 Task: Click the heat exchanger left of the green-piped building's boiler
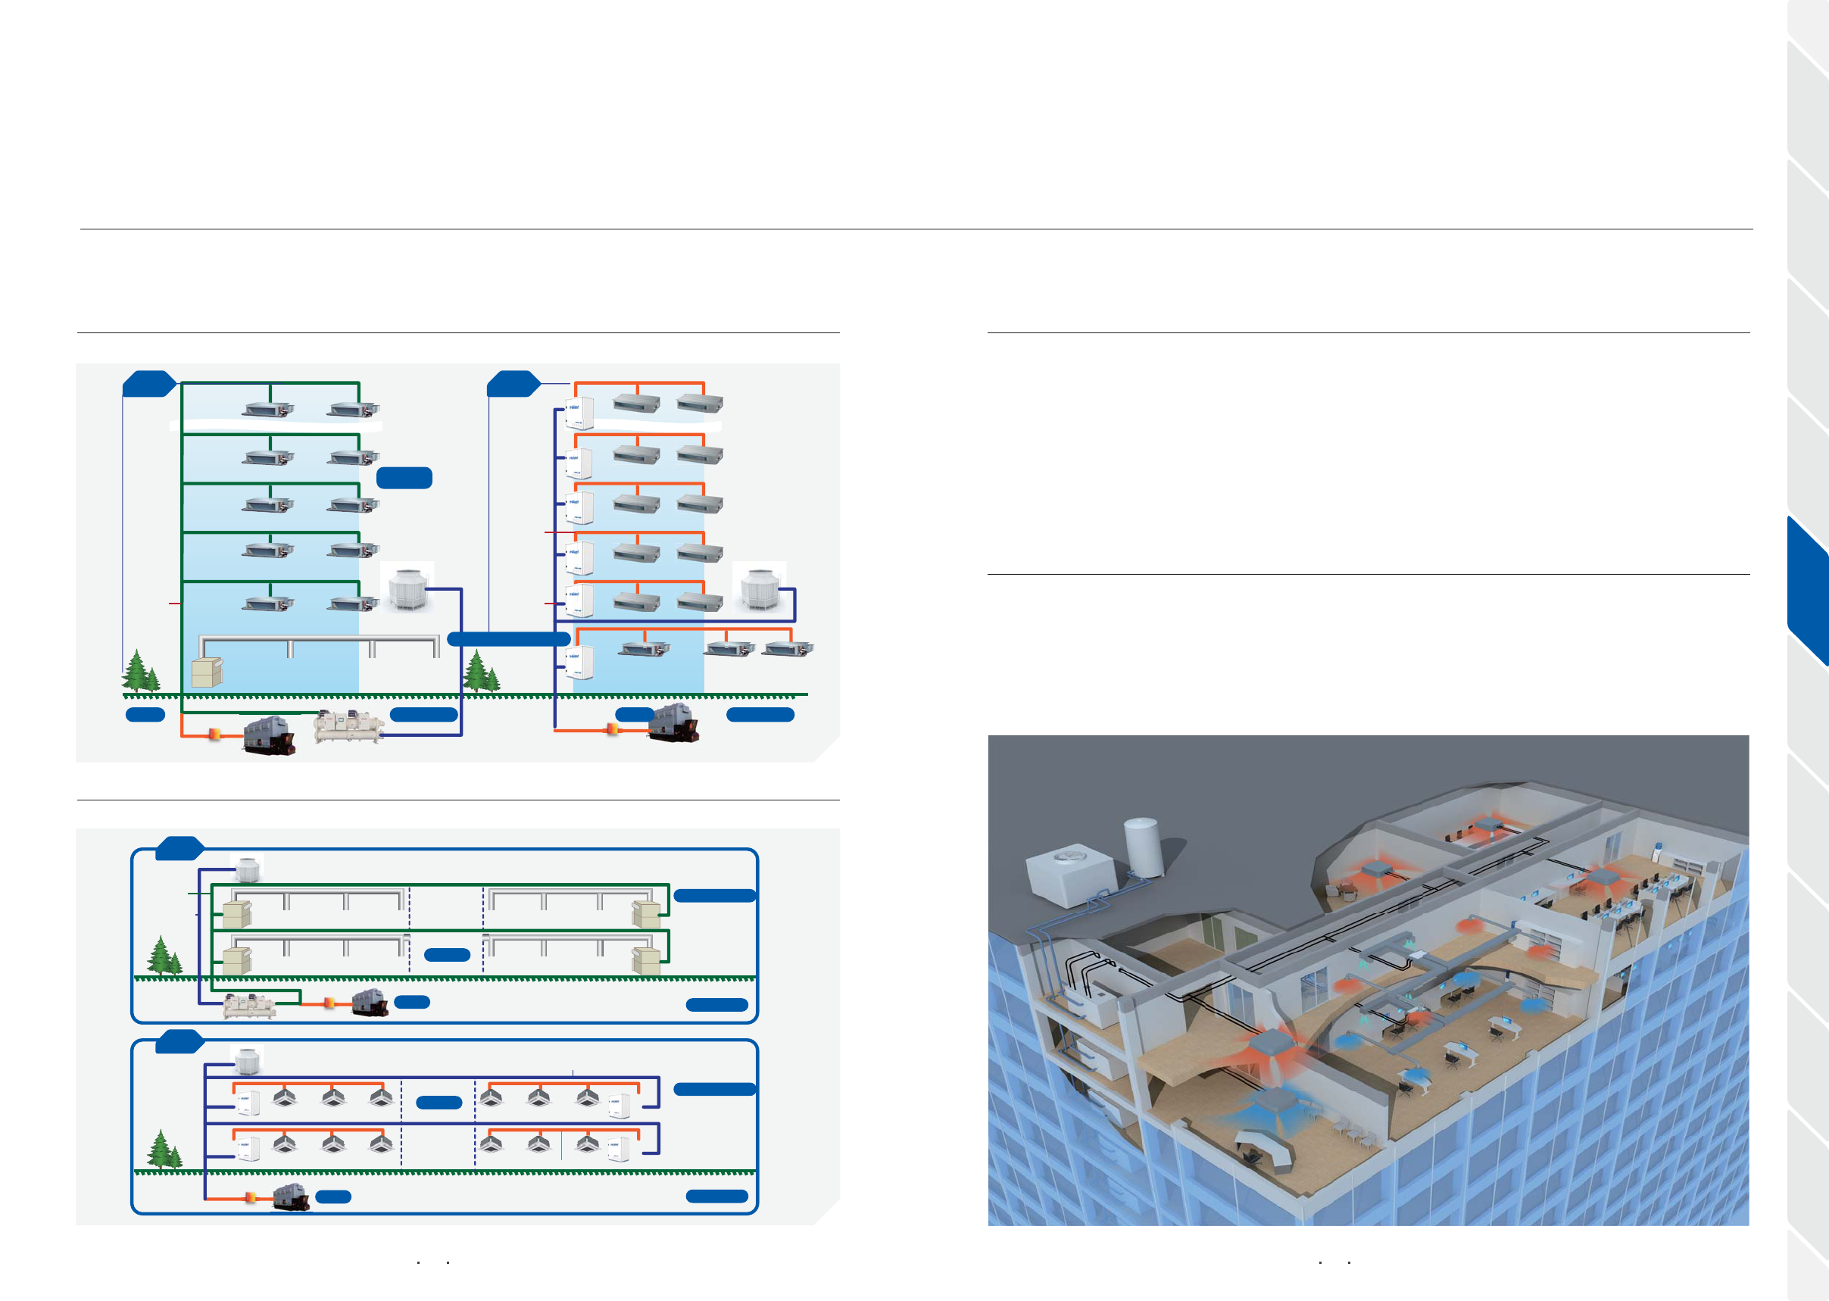tap(214, 734)
